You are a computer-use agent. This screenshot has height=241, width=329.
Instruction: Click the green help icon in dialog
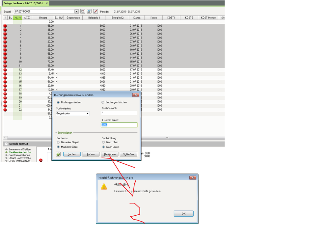point(58,154)
